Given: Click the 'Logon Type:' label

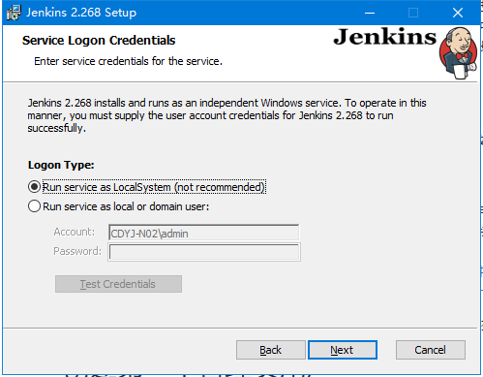Looking at the screenshot, I should pyautogui.click(x=61, y=165).
